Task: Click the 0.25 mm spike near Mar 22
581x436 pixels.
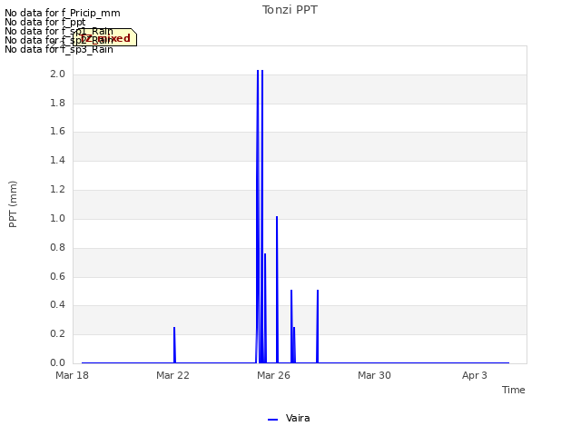Action: tap(174, 345)
